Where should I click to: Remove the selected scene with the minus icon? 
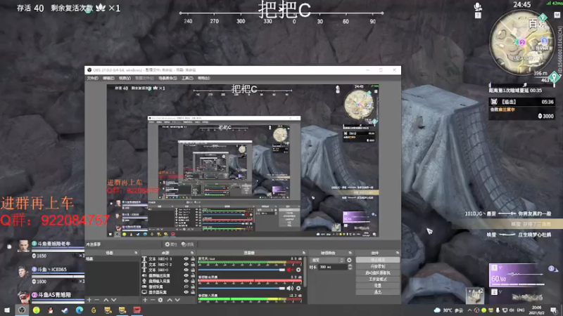click(x=97, y=300)
